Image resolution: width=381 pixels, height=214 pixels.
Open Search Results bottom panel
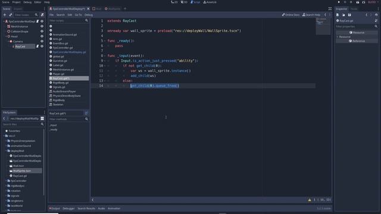tap(86, 209)
